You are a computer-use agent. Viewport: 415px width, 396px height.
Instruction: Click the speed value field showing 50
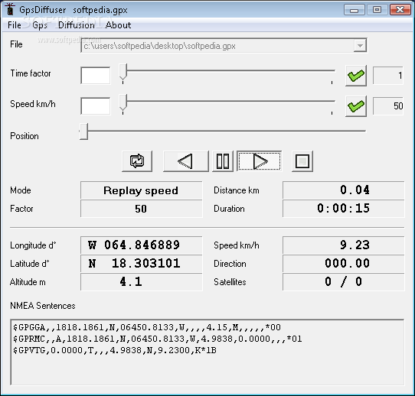coord(388,106)
